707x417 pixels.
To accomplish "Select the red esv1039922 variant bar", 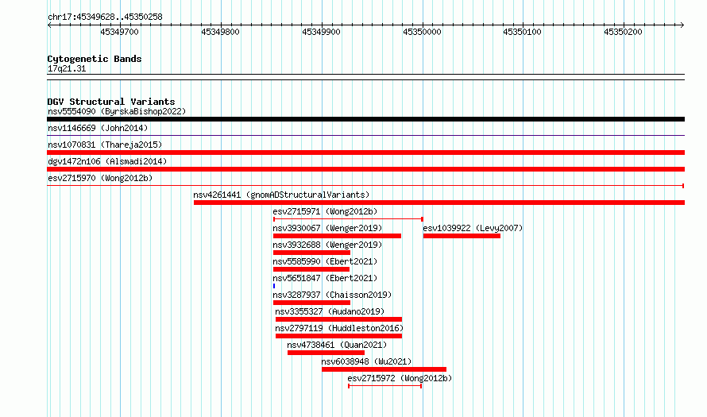I will pos(462,236).
